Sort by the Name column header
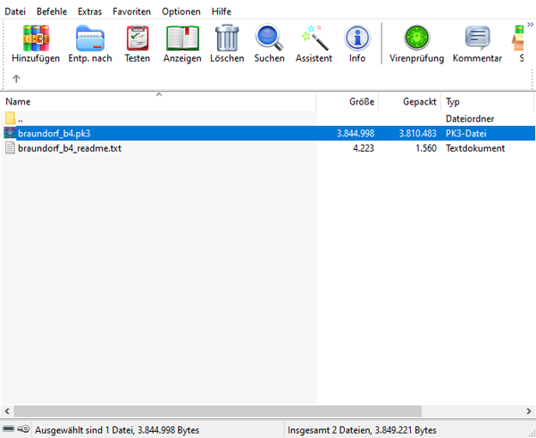Screen dimensions: 536x438 [159, 102]
